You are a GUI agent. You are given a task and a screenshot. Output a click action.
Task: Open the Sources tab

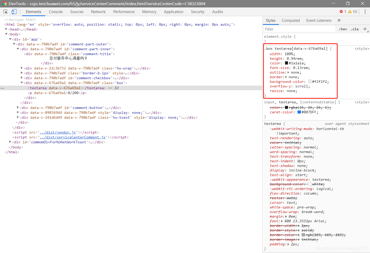tap(77, 12)
